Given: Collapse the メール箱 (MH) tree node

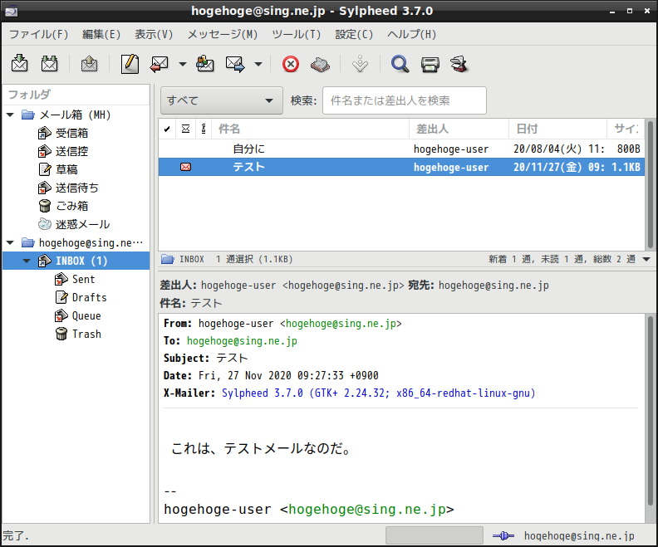Looking at the screenshot, I should 11,115.
